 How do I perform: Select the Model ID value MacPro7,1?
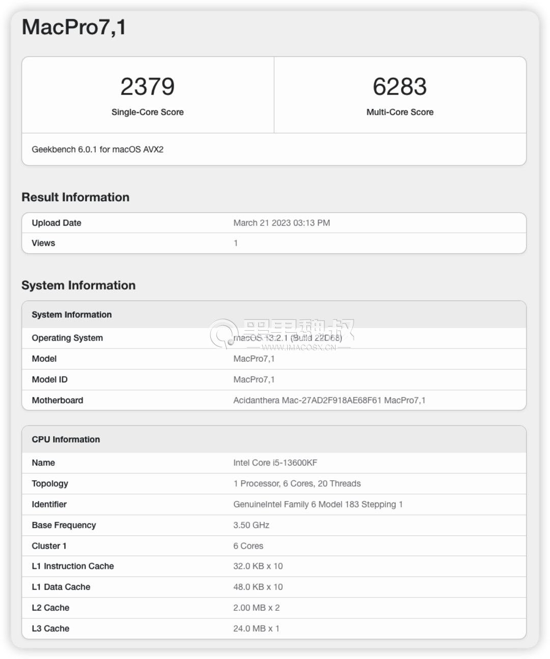click(254, 380)
